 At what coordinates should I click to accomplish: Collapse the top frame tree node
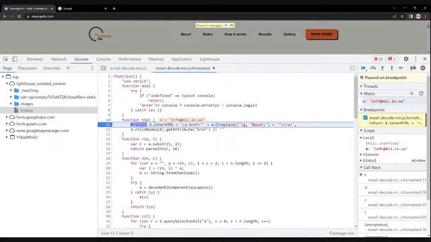pos(3,77)
